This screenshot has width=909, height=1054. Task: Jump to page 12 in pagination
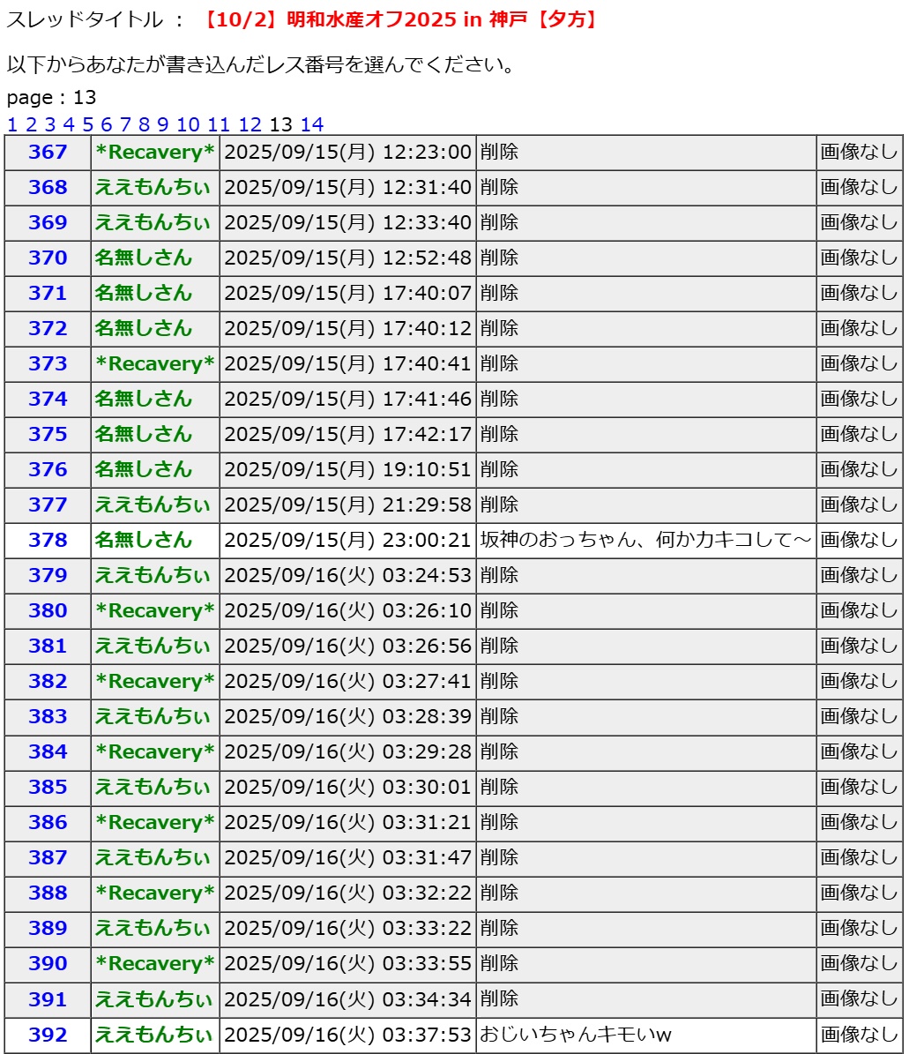coord(250,124)
